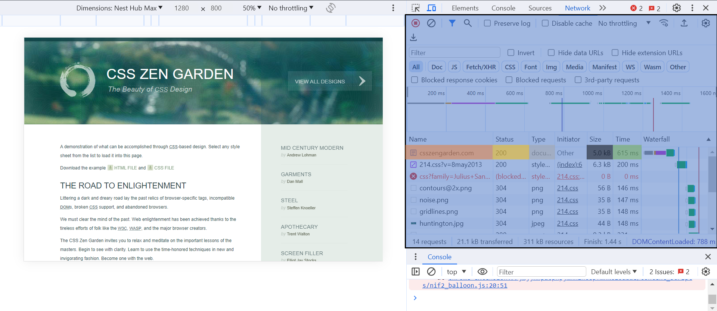The height and width of the screenshot is (311, 717).
Task: Export HAR download icon
Action: pyautogui.click(x=413, y=37)
